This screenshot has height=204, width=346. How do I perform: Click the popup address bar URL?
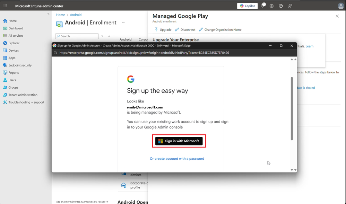click(144, 53)
